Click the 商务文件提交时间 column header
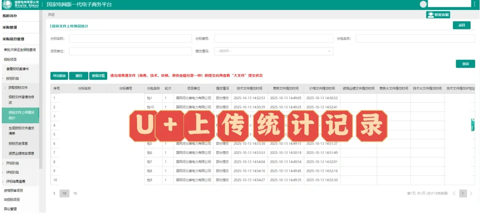Screen dimensions: 481x220 [286, 88]
